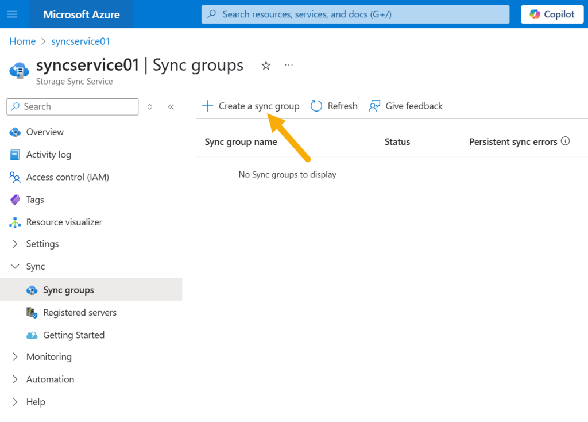Screen dimensions: 588x422
Task: Focus the sidebar Search field
Action: pyautogui.click(x=72, y=106)
